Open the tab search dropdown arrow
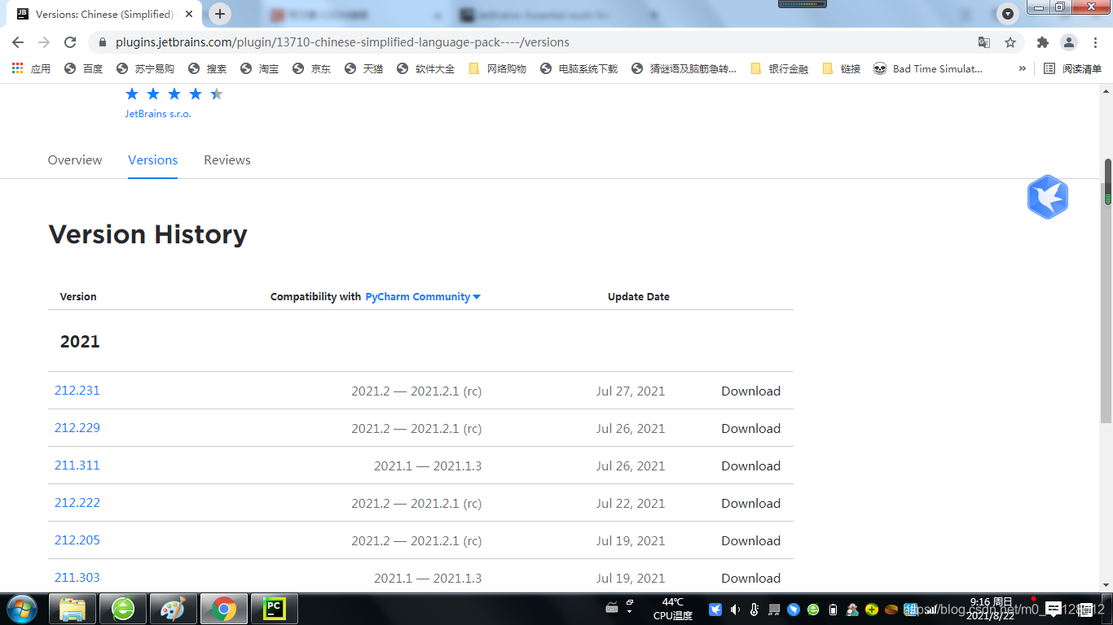The image size is (1113, 625). pos(1008,14)
